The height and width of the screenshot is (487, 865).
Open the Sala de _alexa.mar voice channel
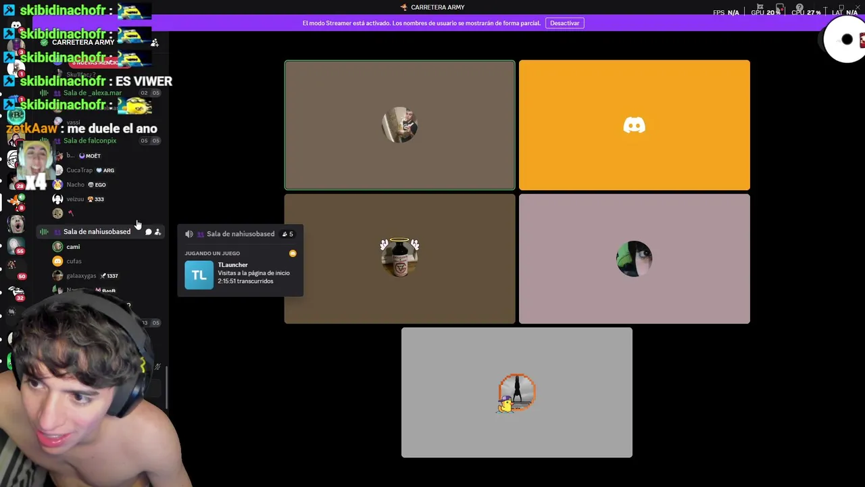[x=93, y=93]
